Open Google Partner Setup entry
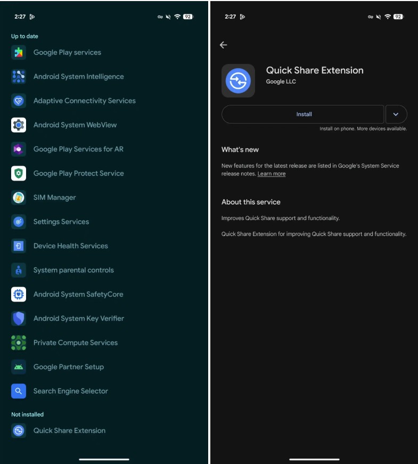 click(x=104, y=367)
